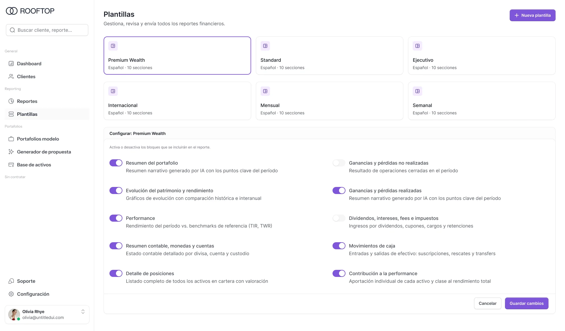Click the Base de activos card icon
Screen dimensions: 565x331
click(11, 165)
